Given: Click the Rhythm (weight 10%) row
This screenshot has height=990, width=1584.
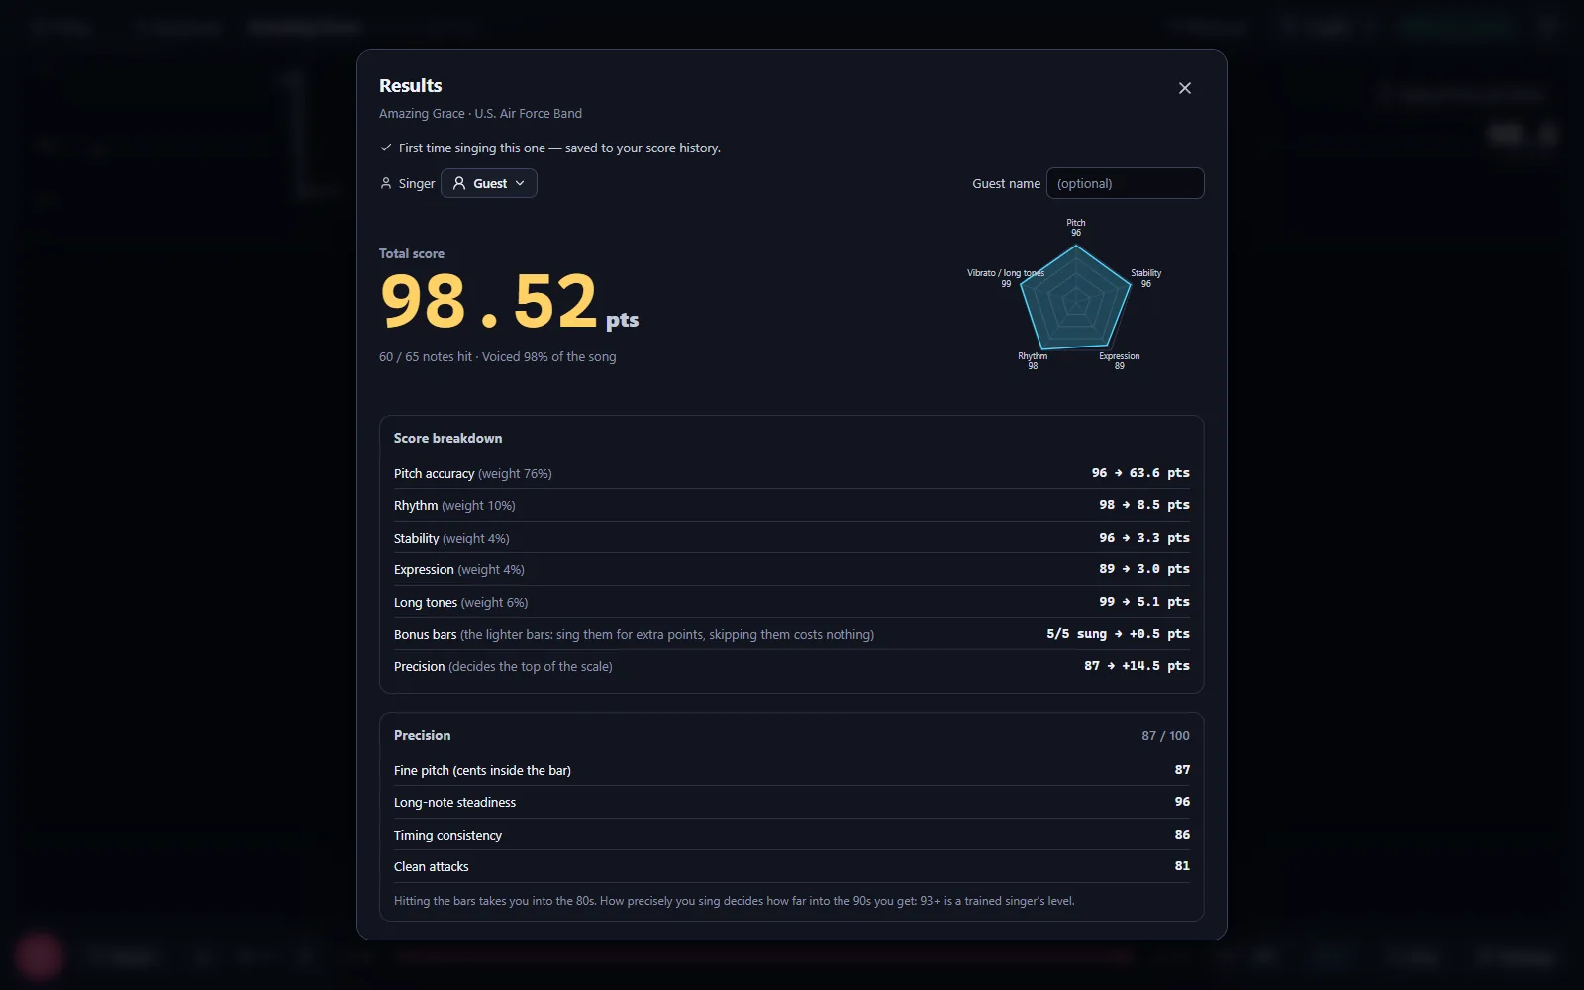Looking at the screenshot, I should click(x=792, y=505).
